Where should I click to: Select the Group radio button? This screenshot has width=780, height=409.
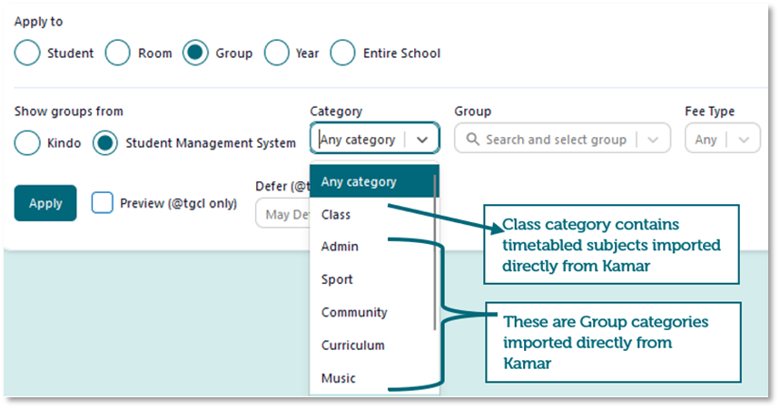click(x=195, y=53)
